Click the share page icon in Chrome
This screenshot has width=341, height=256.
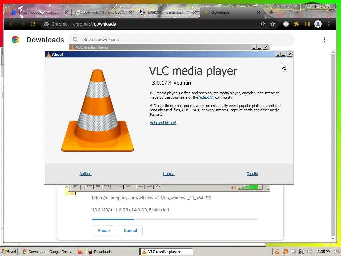[262, 24]
